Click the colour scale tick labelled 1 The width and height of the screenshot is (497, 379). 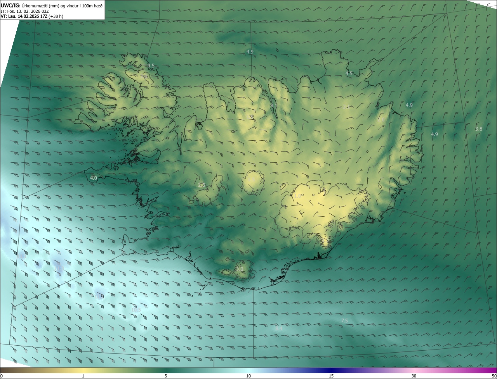[83, 376]
